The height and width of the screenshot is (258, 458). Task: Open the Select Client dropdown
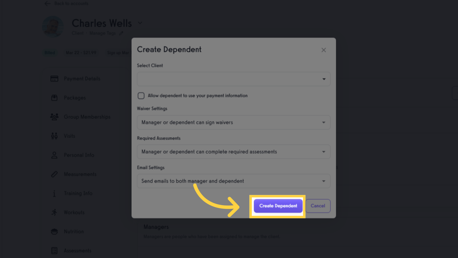[x=233, y=79]
